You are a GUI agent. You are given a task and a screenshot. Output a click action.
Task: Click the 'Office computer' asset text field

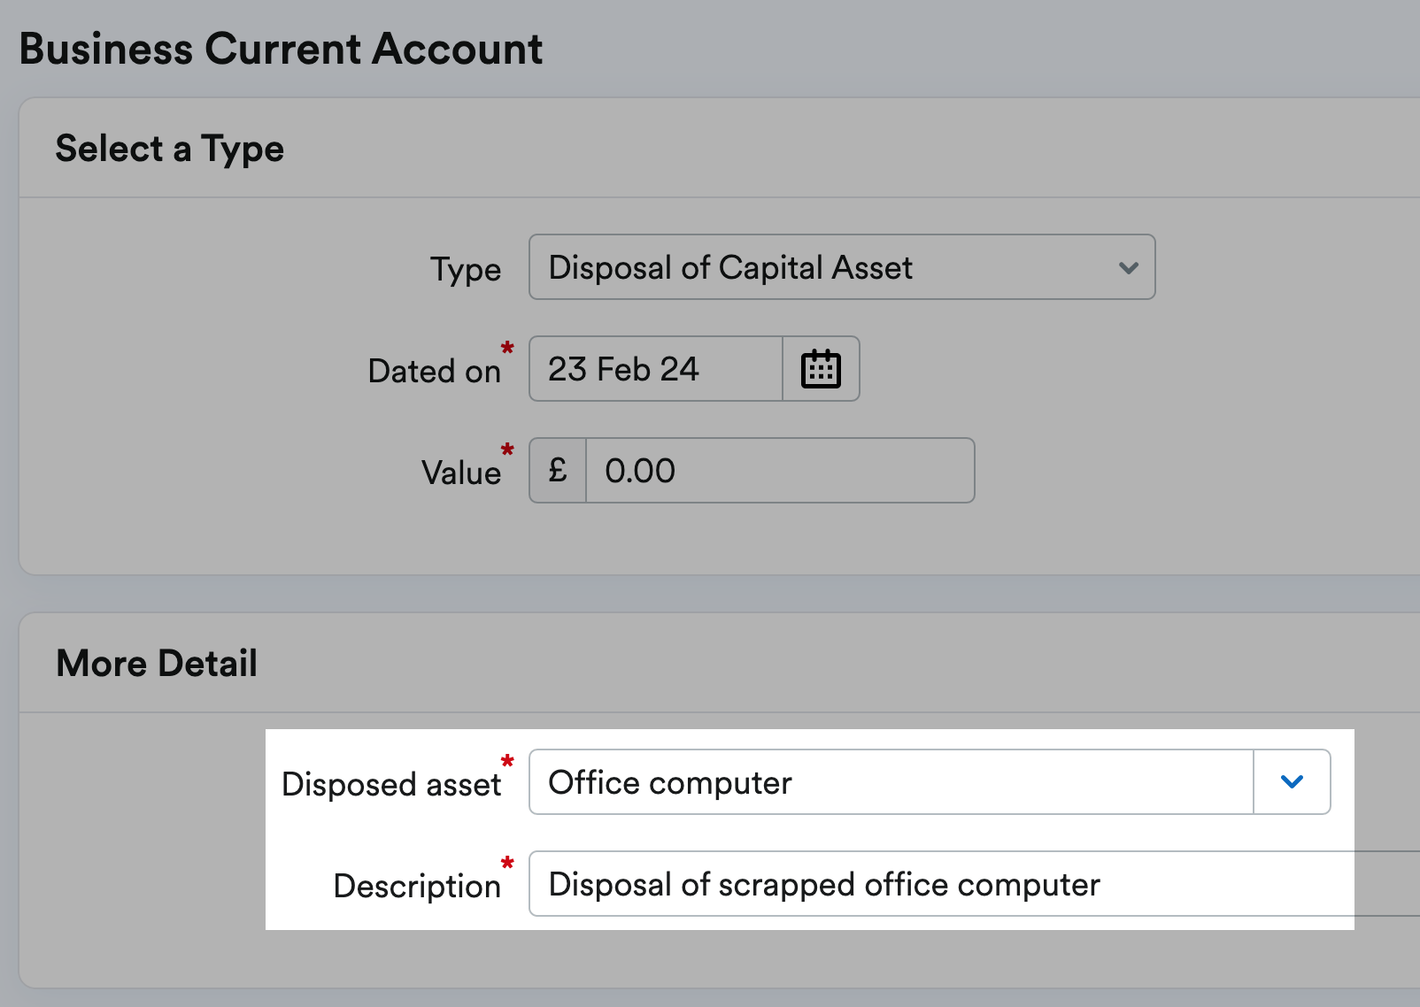point(891,782)
